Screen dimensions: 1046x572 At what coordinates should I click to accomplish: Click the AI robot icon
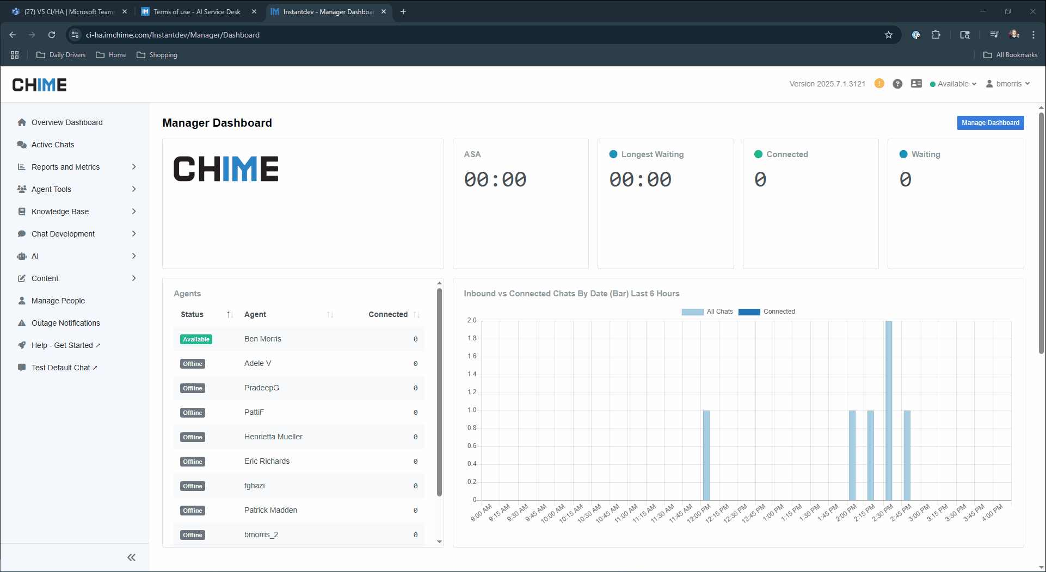tap(22, 256)
